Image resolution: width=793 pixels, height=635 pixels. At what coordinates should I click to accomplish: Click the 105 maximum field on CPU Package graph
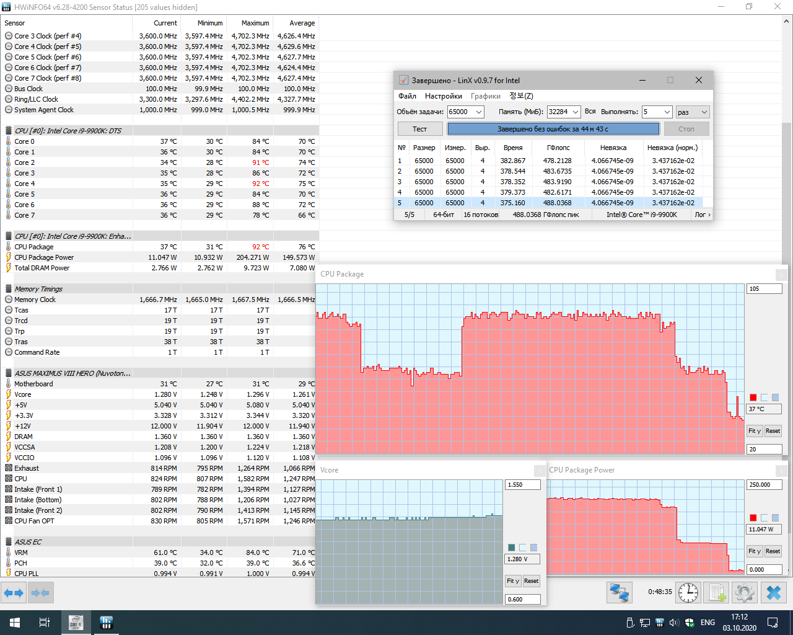click(x=764, y=289)
